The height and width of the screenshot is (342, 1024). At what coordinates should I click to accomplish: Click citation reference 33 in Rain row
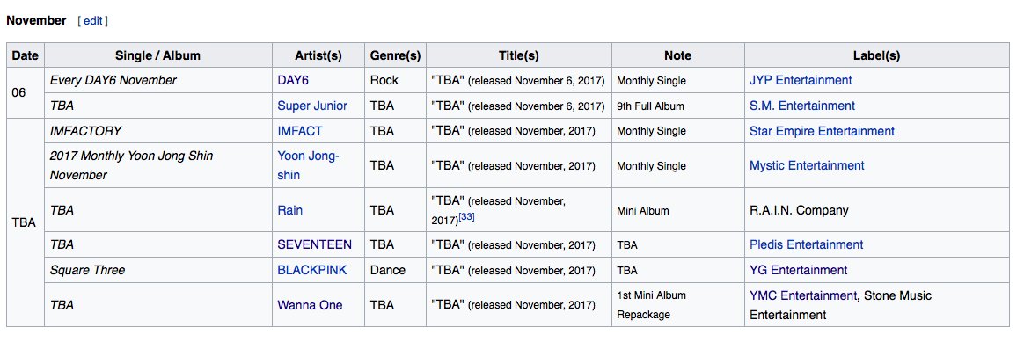466,216
